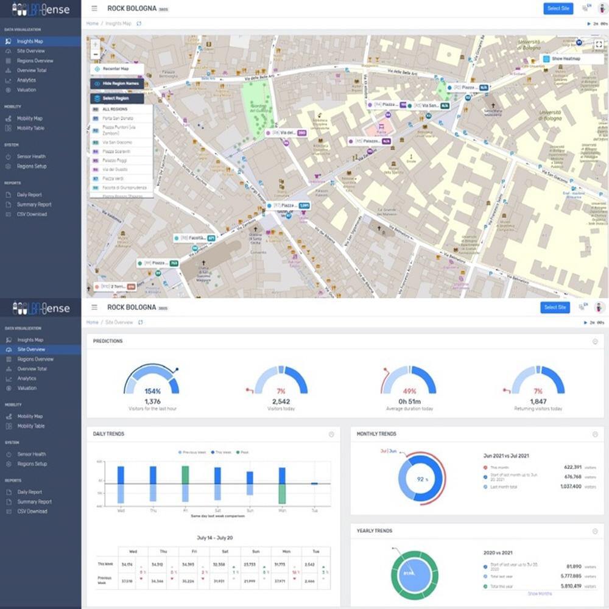Toggle Hide Region Names on the map
This screenshot has width=609, height=609.
pos(117,83)
